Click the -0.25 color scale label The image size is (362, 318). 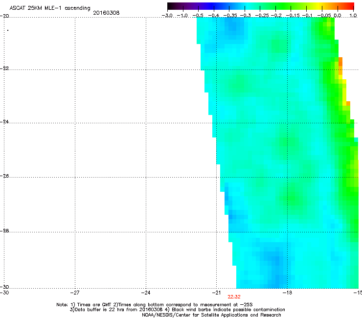(262, 16)
